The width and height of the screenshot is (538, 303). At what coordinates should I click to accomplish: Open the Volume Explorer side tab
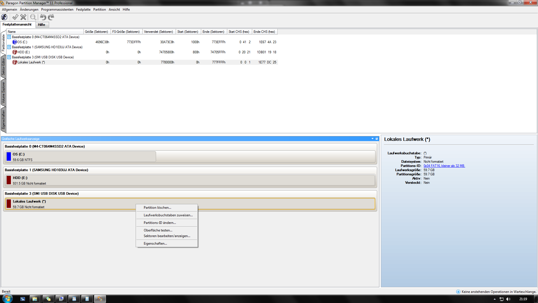coord(3,93)
